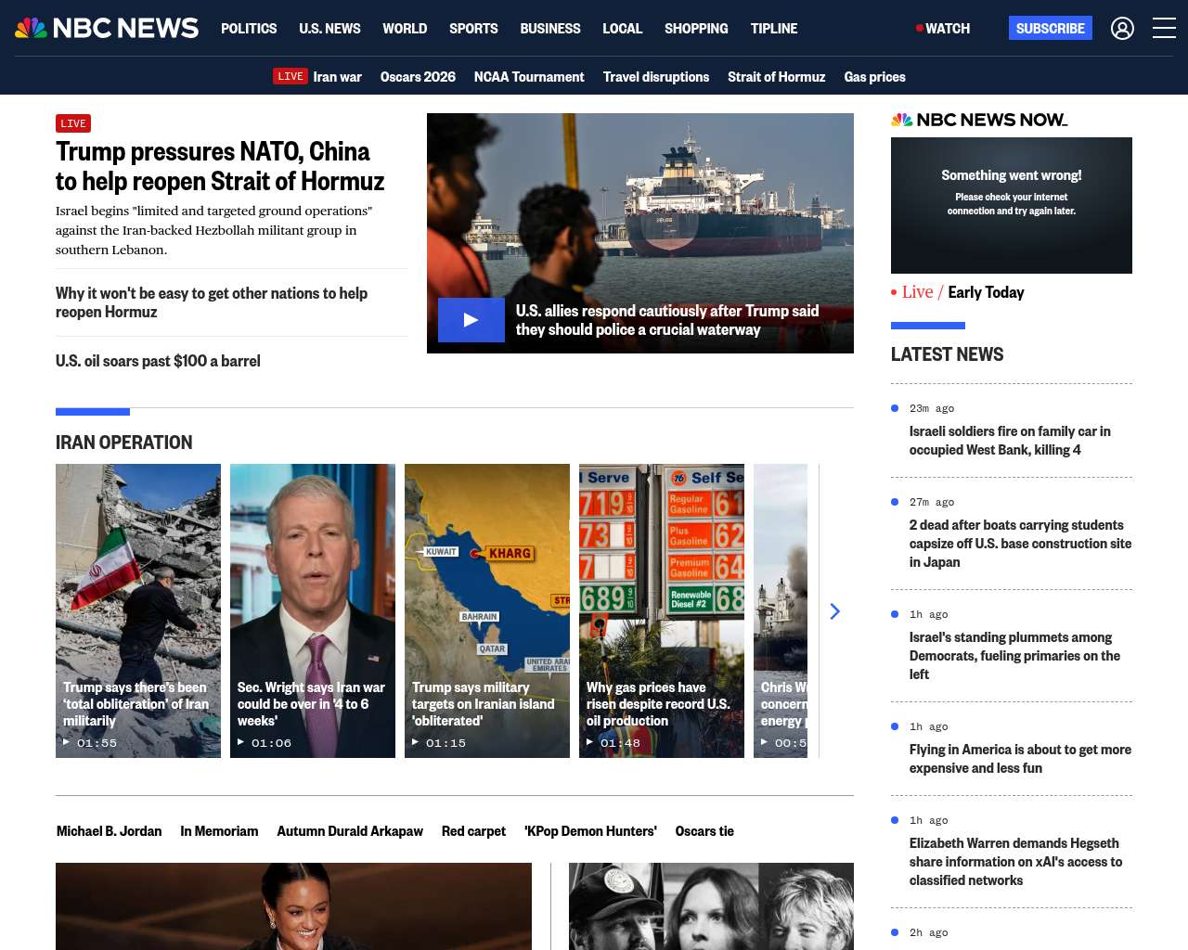
Task: Open the user account profile icon
Action: tap(1122, 28)
